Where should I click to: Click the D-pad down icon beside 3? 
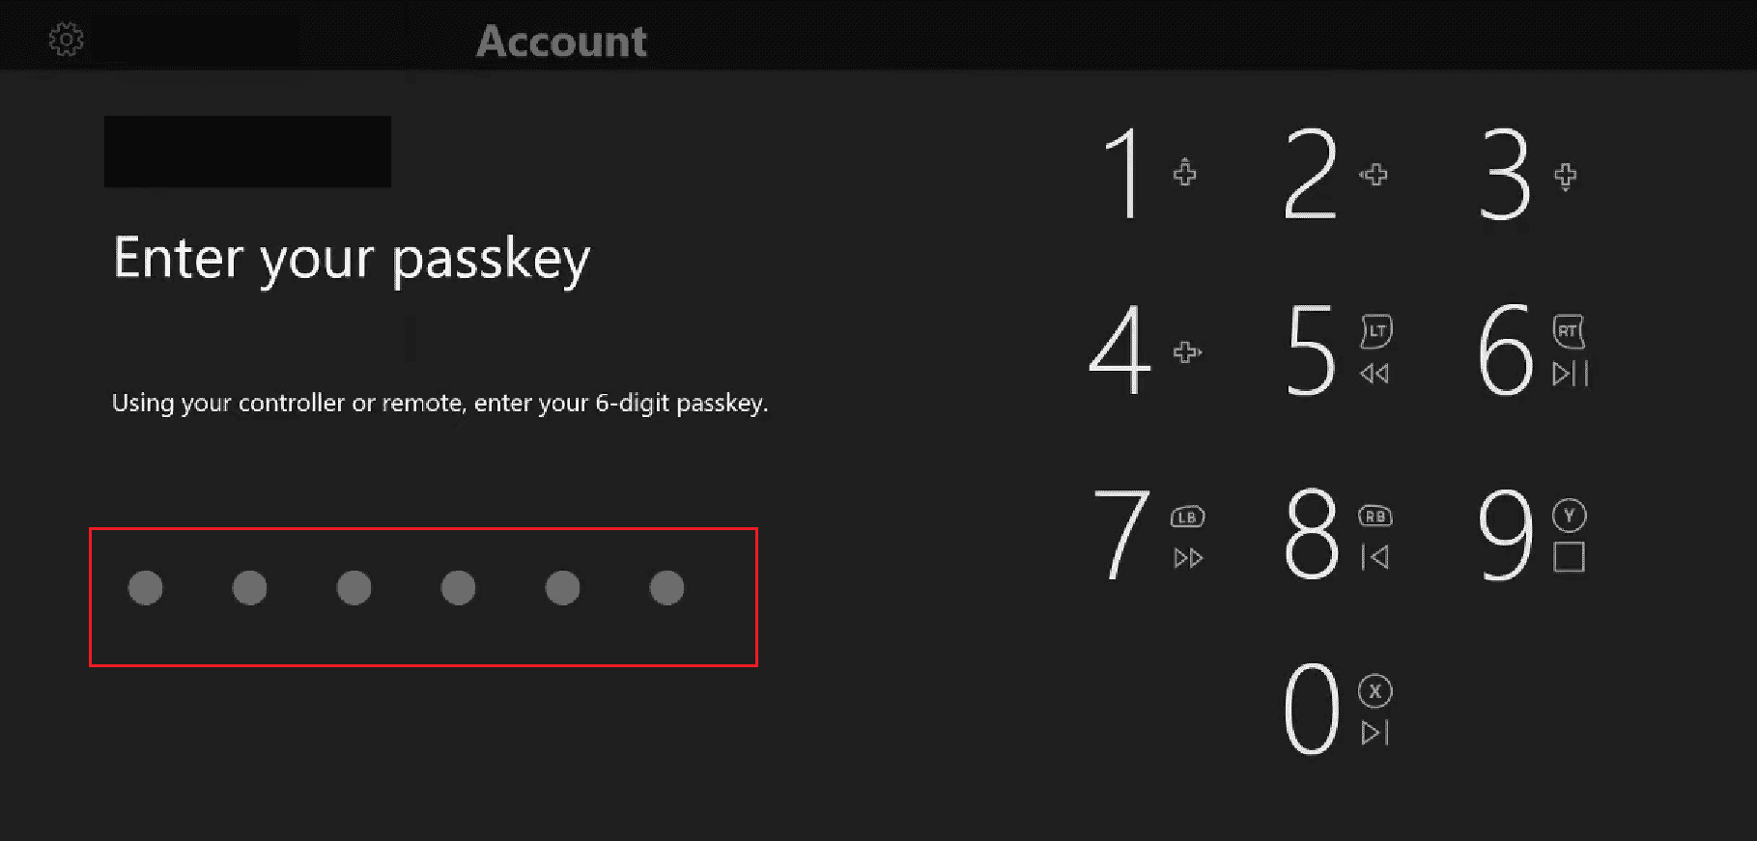point(1565,176)
